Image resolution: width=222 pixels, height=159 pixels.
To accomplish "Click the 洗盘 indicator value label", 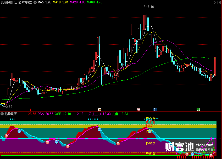I will point(120,114).
